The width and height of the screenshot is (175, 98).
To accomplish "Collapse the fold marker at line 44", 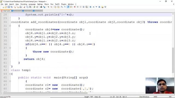I will tap(10, 74).
